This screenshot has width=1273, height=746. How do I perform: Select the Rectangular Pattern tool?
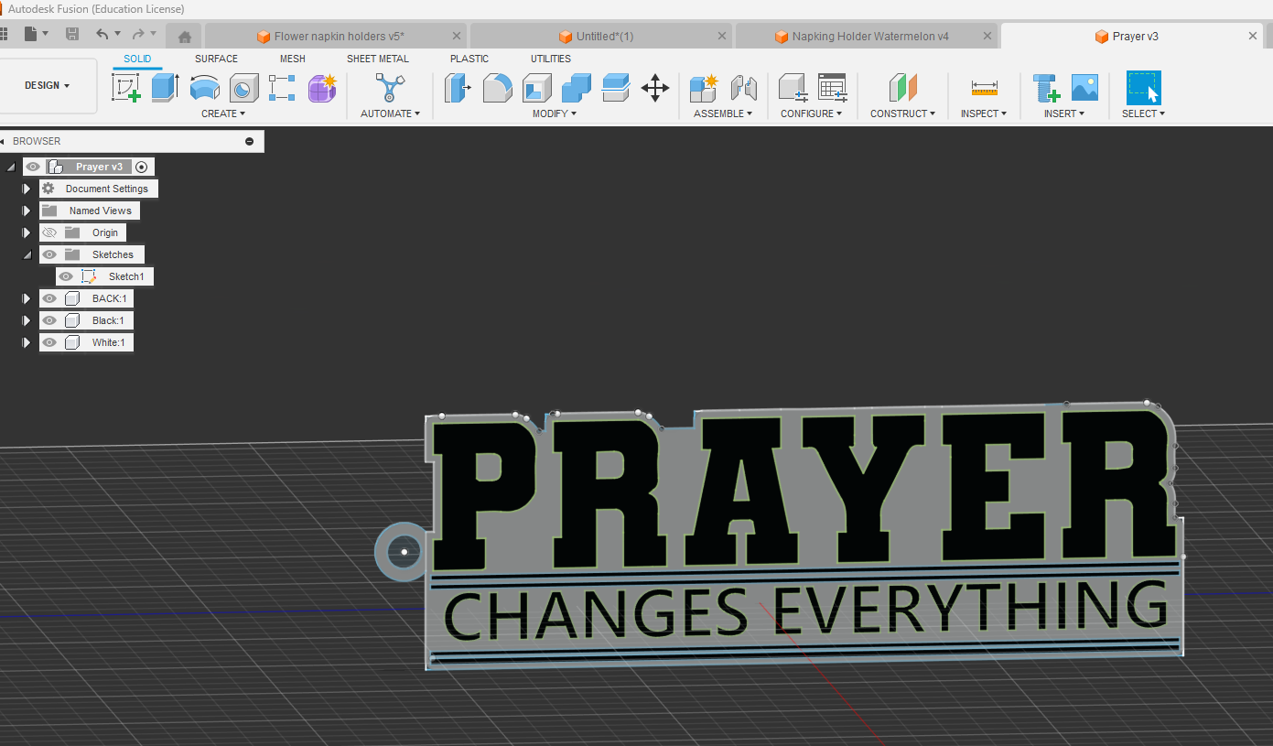pos(282,89)
